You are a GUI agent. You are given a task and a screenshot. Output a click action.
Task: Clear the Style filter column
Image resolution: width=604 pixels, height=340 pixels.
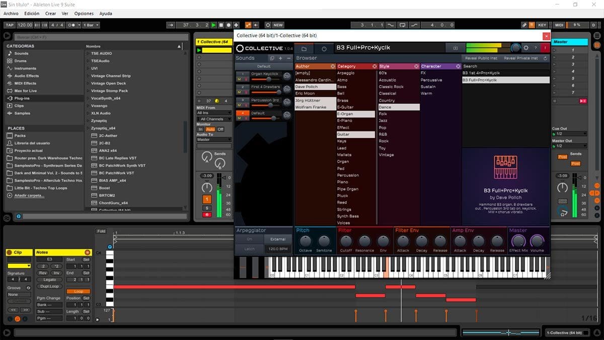click(x=416, y=66)
